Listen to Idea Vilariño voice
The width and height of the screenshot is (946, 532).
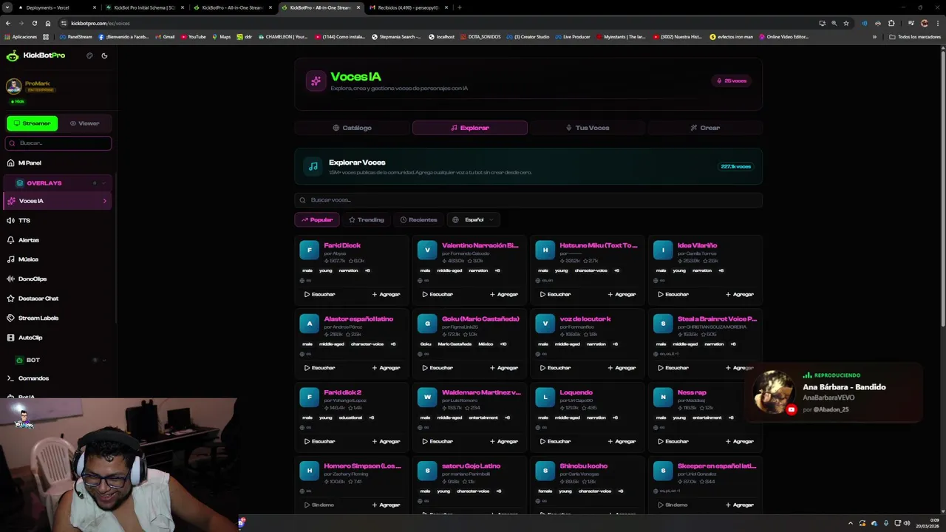click(x=673, y=294)
